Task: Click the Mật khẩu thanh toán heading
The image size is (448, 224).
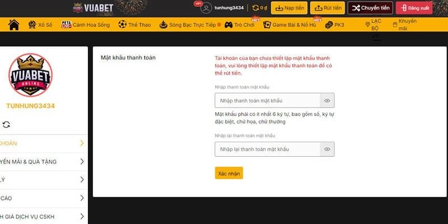Action: click(x=128, y=58)
